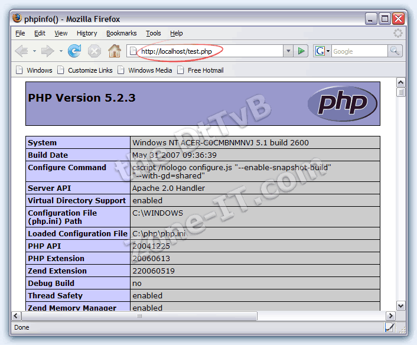This screenshot has width=417, height=345.
Task: Open the Back history dropdown arrow
Action: tap(34, 51)
